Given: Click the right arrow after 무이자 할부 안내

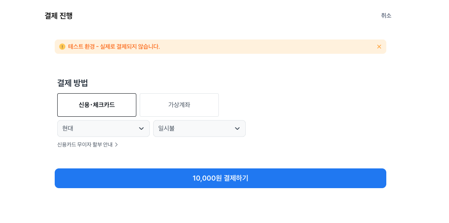Looking at the screenshot, I should 116,144.
